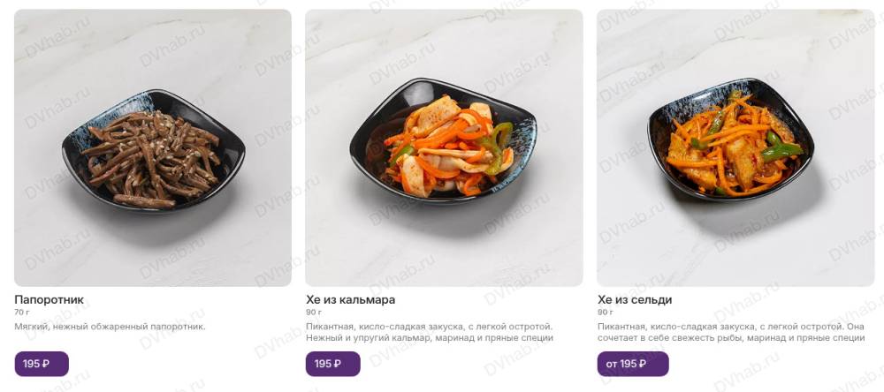This screenshot has width=884, height=392.
Task: Select the 70 г weight label
Action: [21, 312]
